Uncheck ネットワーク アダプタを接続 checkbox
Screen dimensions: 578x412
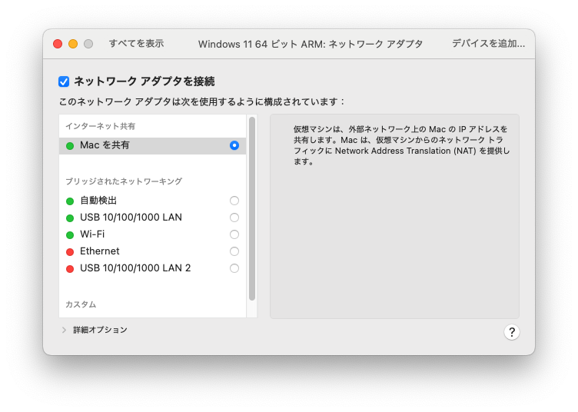tap(64, 81)
